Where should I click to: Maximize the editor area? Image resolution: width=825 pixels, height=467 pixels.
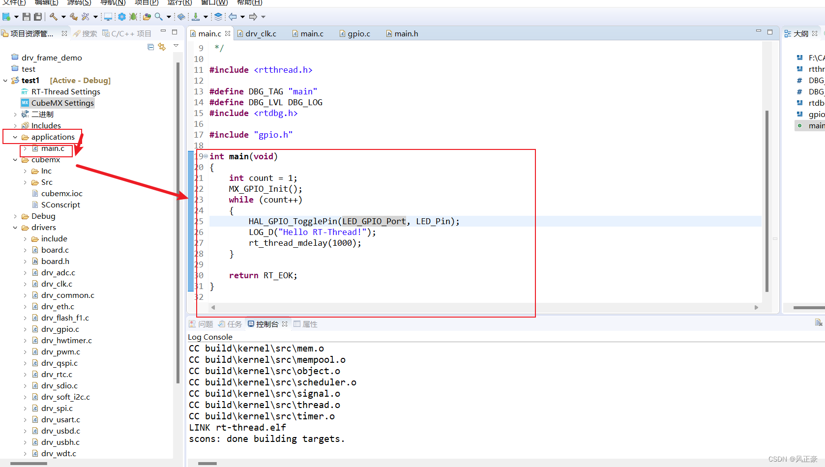pos(770,31)
